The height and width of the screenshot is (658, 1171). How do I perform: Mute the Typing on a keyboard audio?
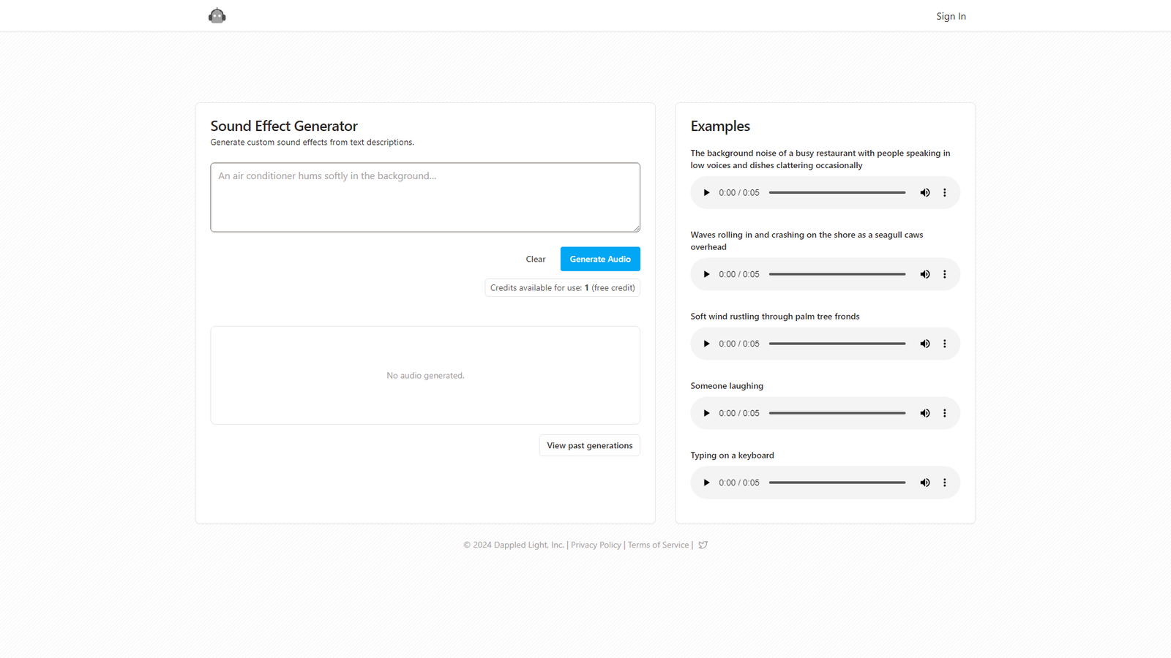[x=925, y=483]
